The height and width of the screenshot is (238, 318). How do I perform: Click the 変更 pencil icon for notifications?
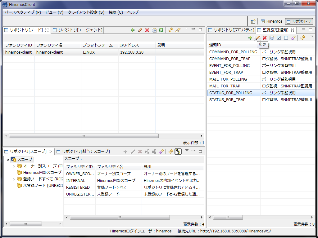click(257, 38)
